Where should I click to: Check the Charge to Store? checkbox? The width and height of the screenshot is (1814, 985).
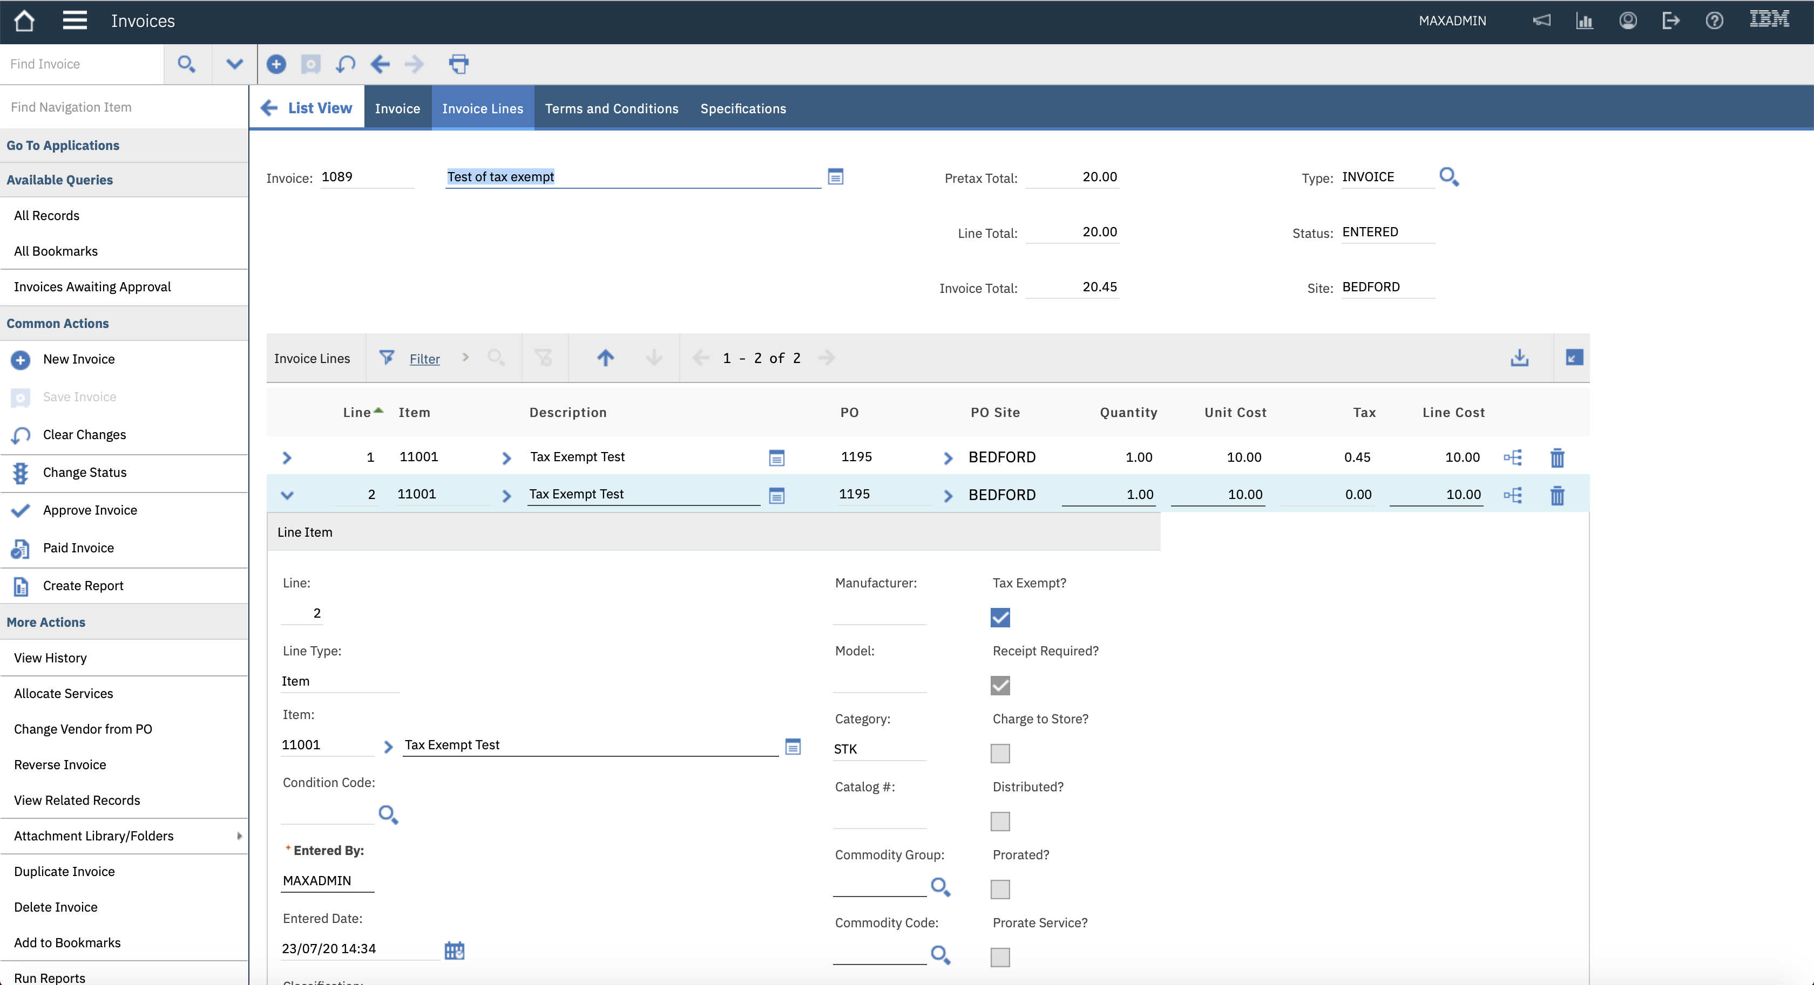(x=1000, y=754)
